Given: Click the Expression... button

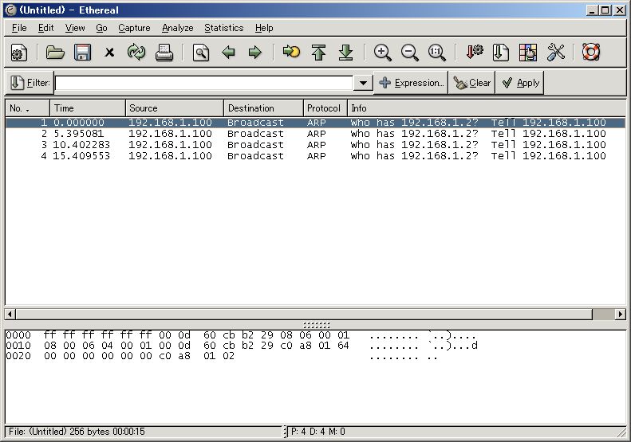Looking at the screenshot, I should (411, 83).
